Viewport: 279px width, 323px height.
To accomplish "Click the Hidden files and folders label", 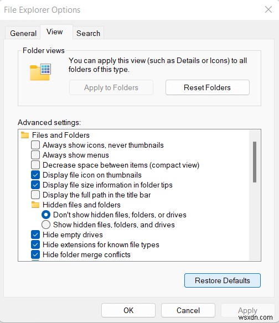I will click(81, 205).
